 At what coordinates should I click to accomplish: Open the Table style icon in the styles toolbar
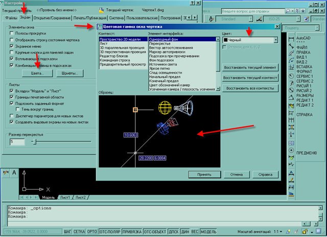307,19
